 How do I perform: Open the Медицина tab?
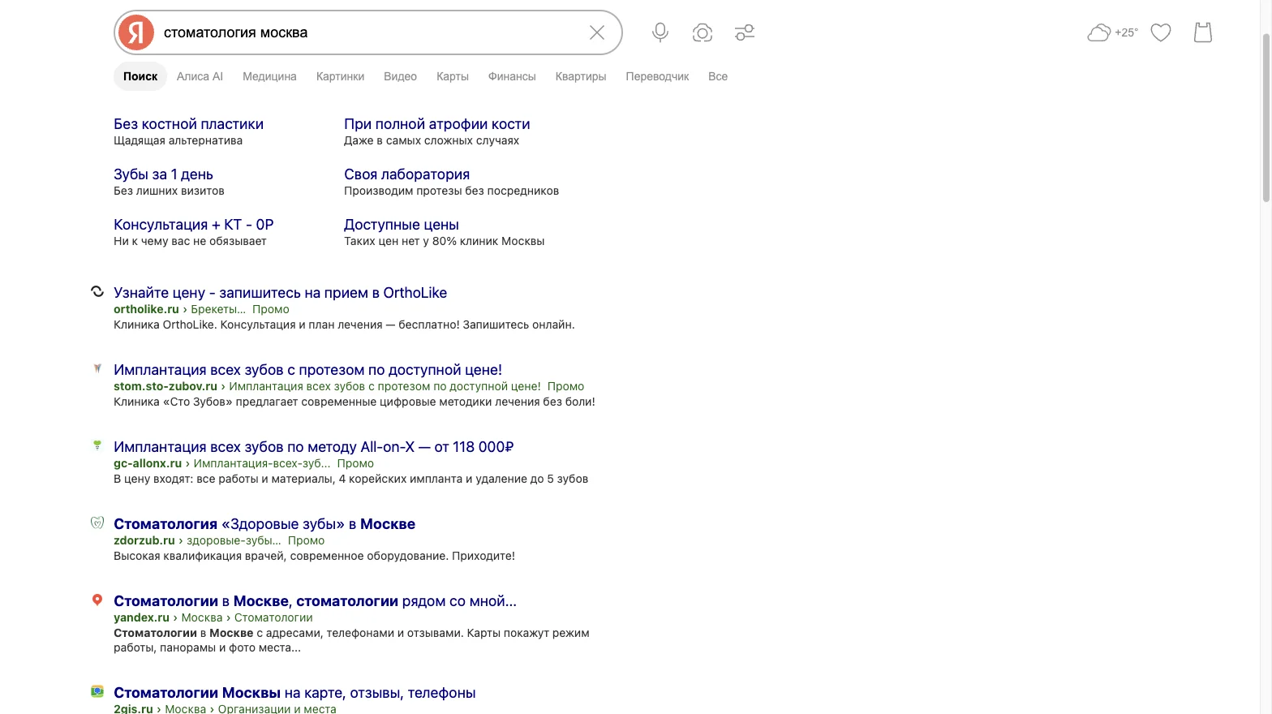(269, 76)
